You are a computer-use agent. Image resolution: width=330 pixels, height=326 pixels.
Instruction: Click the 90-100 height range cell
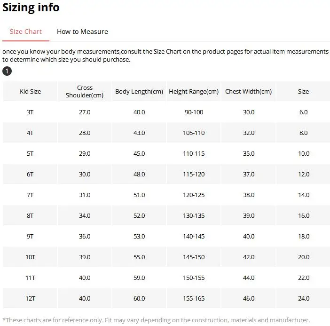[x=194, y=112]
